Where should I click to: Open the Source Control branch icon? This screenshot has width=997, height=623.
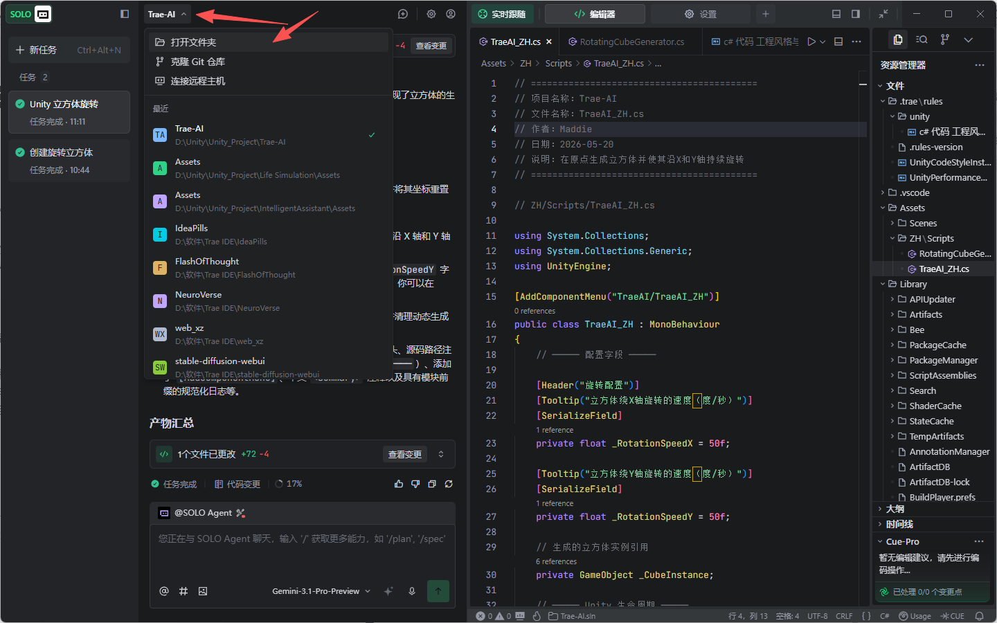coord(945,39)
